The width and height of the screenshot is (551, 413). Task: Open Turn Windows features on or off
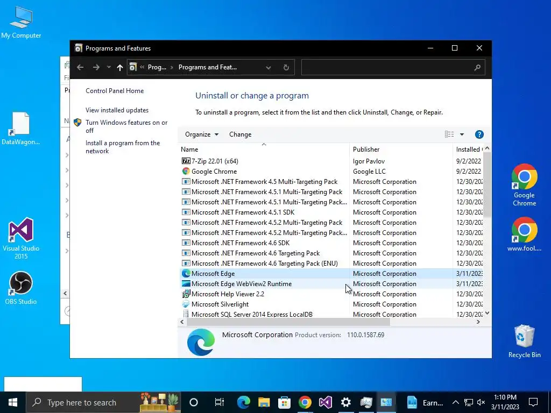point(126,126)
